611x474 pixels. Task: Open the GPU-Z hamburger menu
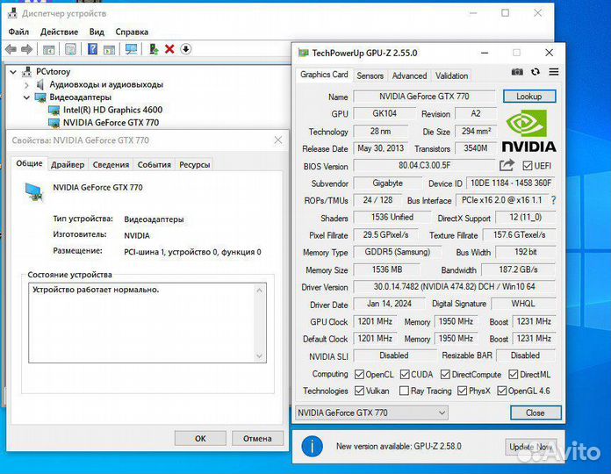[554, 72]
